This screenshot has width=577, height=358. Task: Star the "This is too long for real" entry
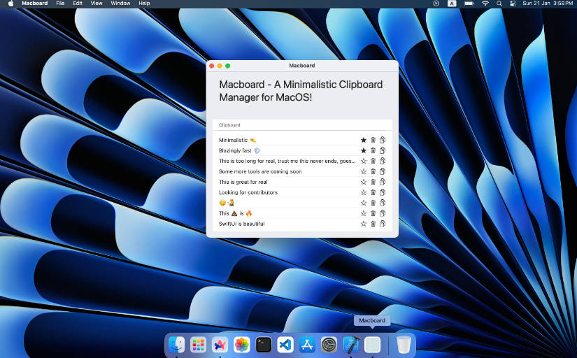point(364,161)
